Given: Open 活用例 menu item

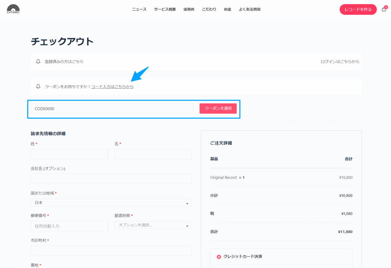Looking at the screenshot, I should tap(189, 10).
